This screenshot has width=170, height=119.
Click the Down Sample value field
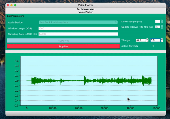[x=158, y=21]
